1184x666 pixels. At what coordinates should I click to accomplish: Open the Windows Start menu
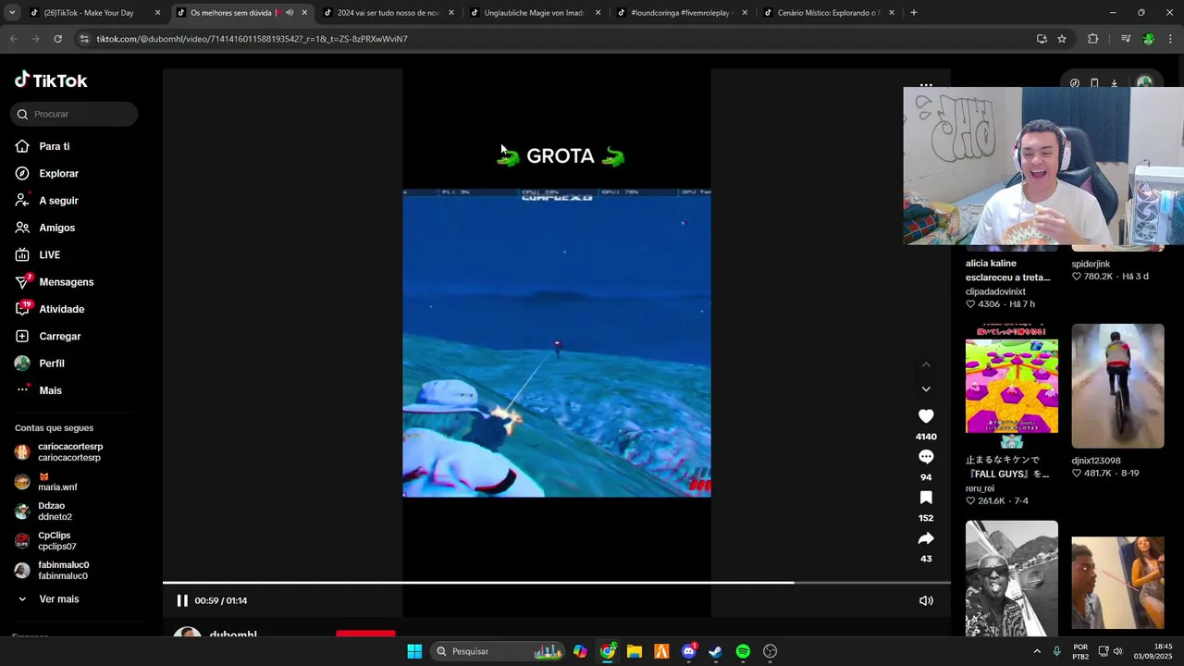(x=414, y=651)
